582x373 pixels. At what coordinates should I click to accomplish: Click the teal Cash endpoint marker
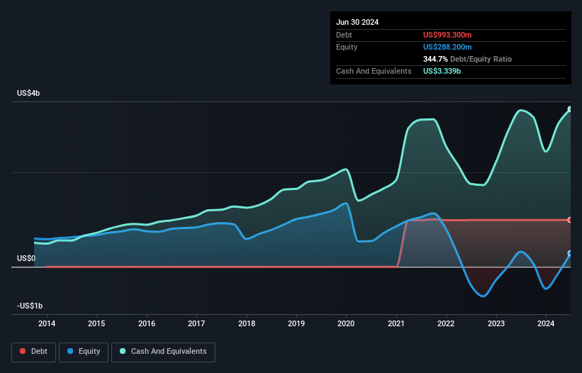point(570,109)
